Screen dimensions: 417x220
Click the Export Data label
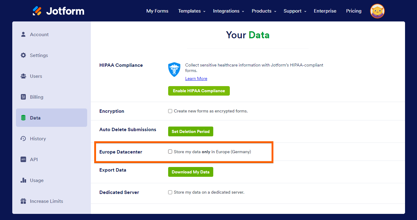click(x=113, y=170)
